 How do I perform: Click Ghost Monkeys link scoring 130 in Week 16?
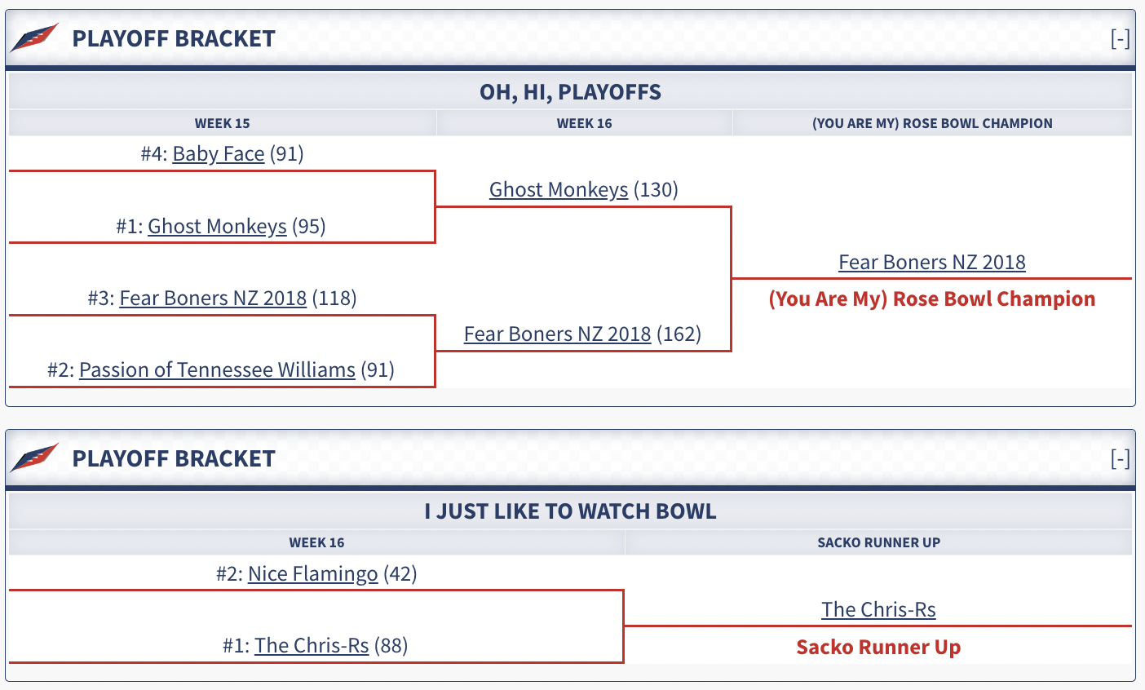click(559, 190)
